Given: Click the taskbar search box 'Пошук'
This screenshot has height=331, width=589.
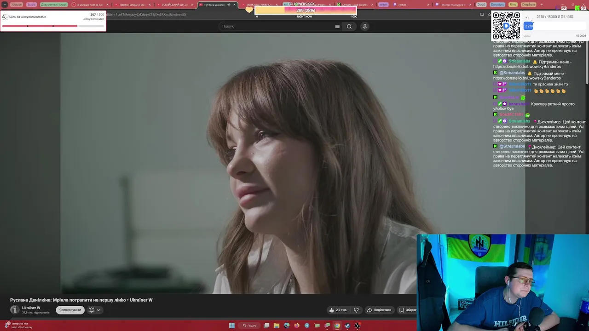Looking at the screenshot, I should tap(249, 325).
